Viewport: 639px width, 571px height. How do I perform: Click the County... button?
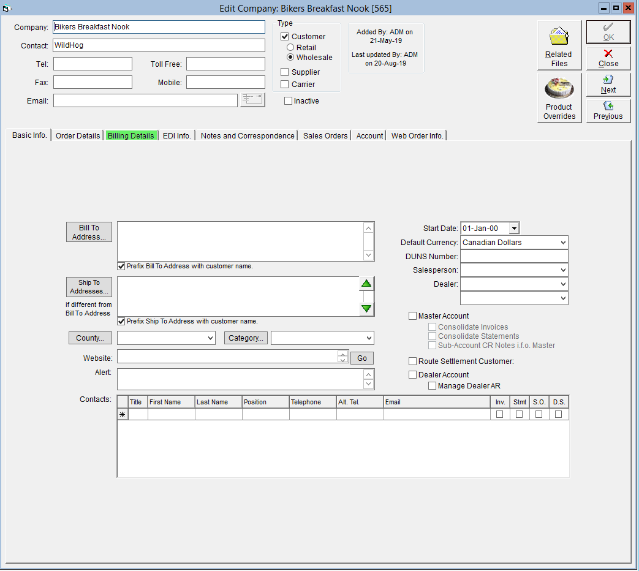pyautogui.click(x=90, y=338)
